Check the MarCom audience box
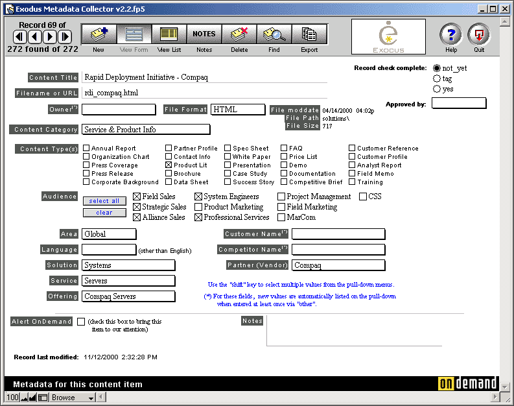 (x=281, y=217)
